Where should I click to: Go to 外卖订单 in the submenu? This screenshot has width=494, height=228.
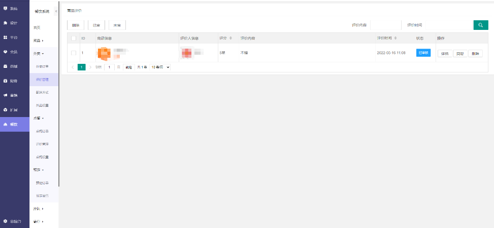click(43, 66)
